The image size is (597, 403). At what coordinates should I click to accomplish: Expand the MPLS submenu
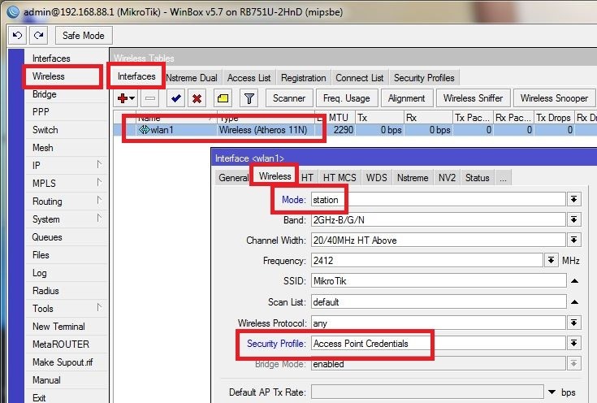coord(99,182)
